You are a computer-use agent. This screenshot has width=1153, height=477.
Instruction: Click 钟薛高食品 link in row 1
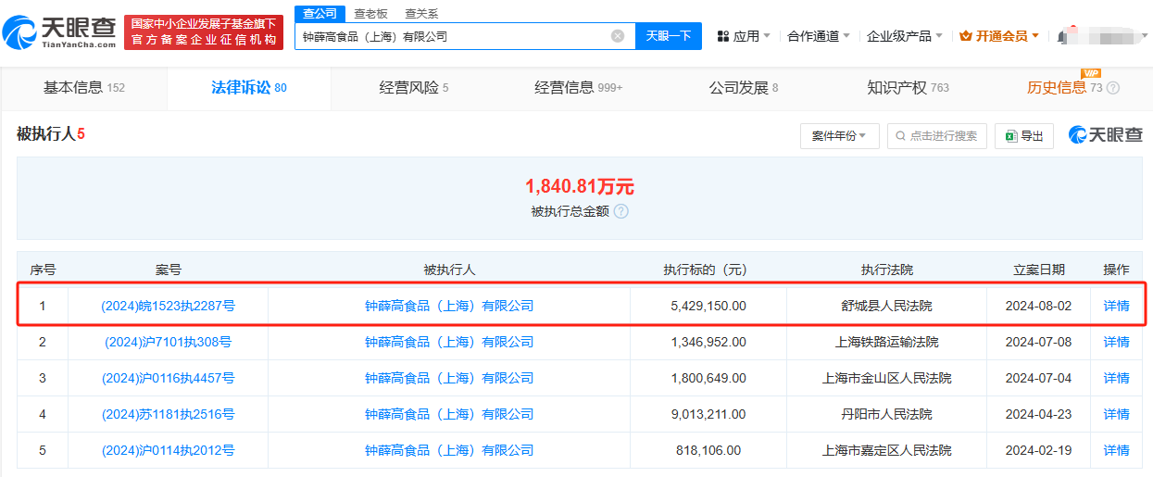coord(449,306)
